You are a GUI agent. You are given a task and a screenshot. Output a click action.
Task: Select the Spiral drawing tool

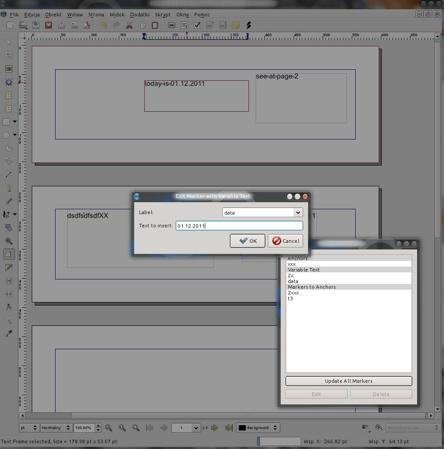click(8, 162)
